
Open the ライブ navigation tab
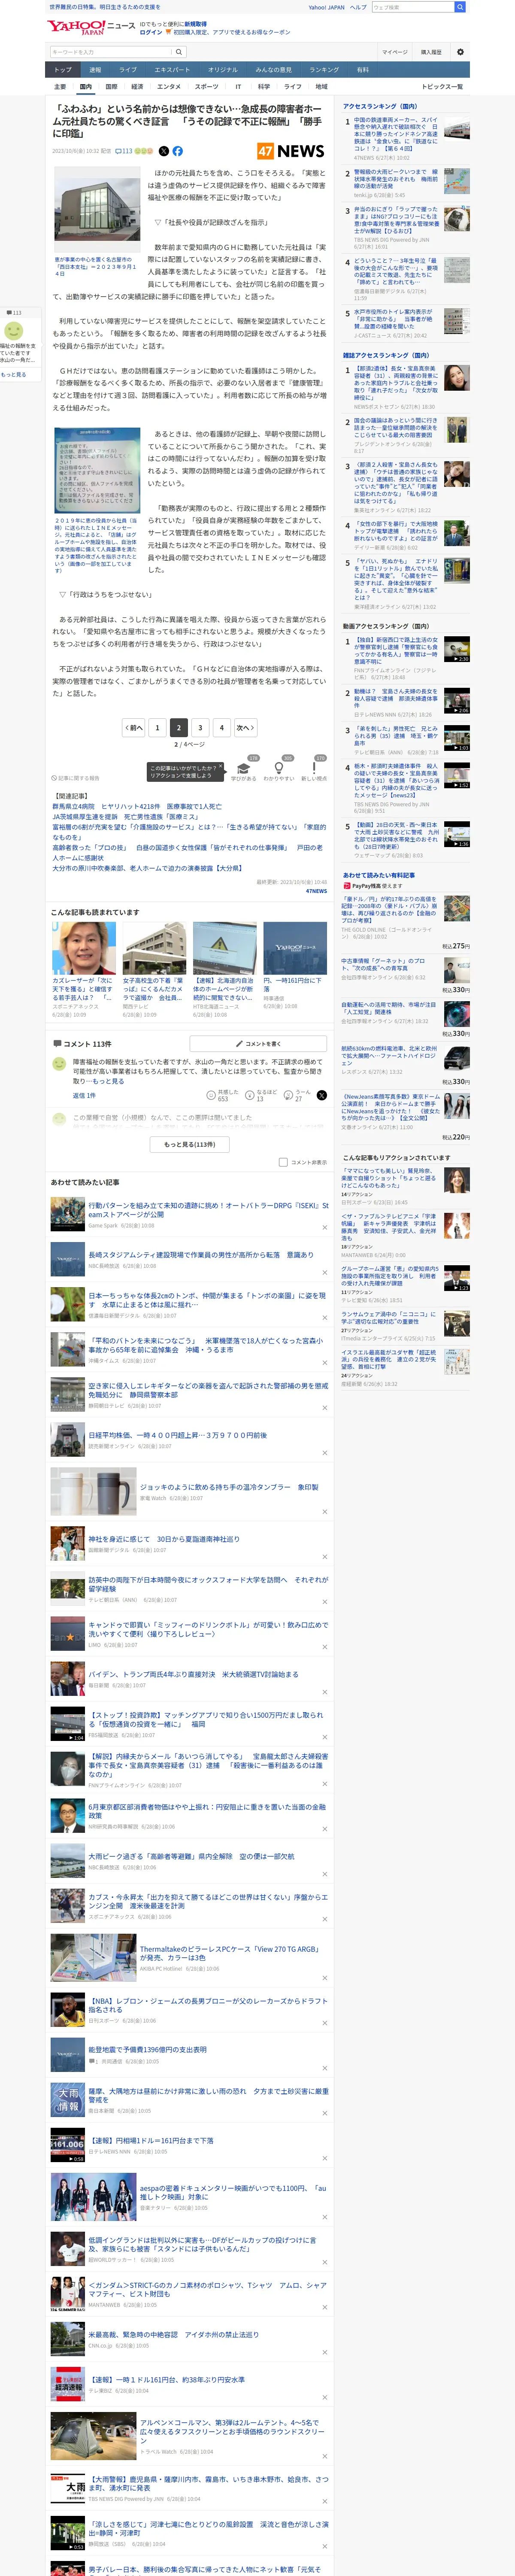click(128, 70)
